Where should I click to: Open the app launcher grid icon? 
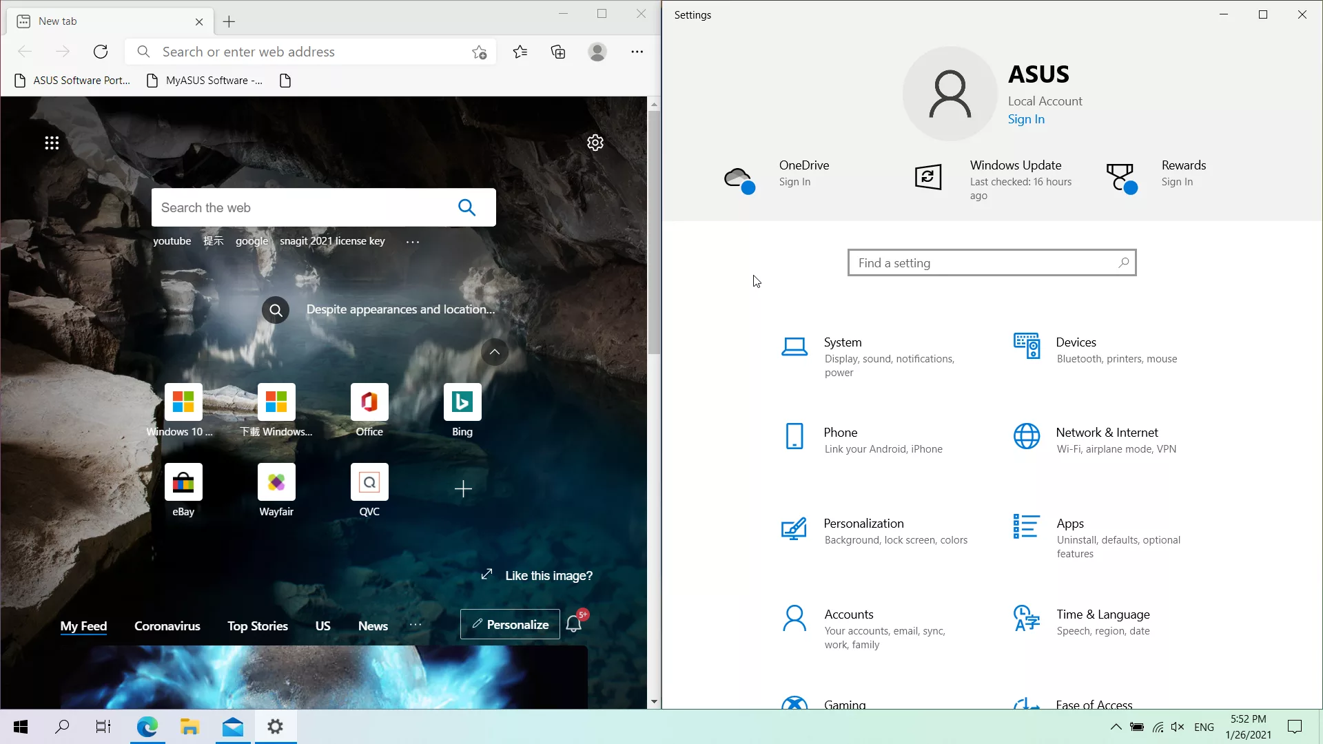(x=52, y=143)
